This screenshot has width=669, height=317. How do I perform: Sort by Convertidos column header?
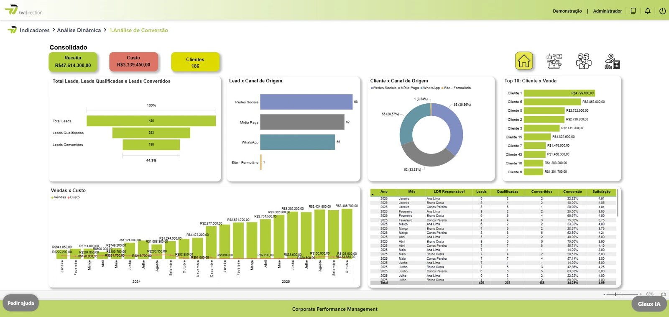click(542, 192)
